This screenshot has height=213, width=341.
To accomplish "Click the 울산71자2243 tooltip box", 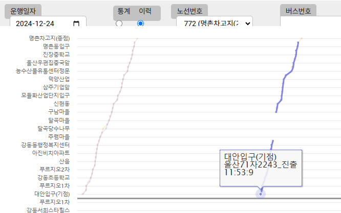I will click(261, 165).
